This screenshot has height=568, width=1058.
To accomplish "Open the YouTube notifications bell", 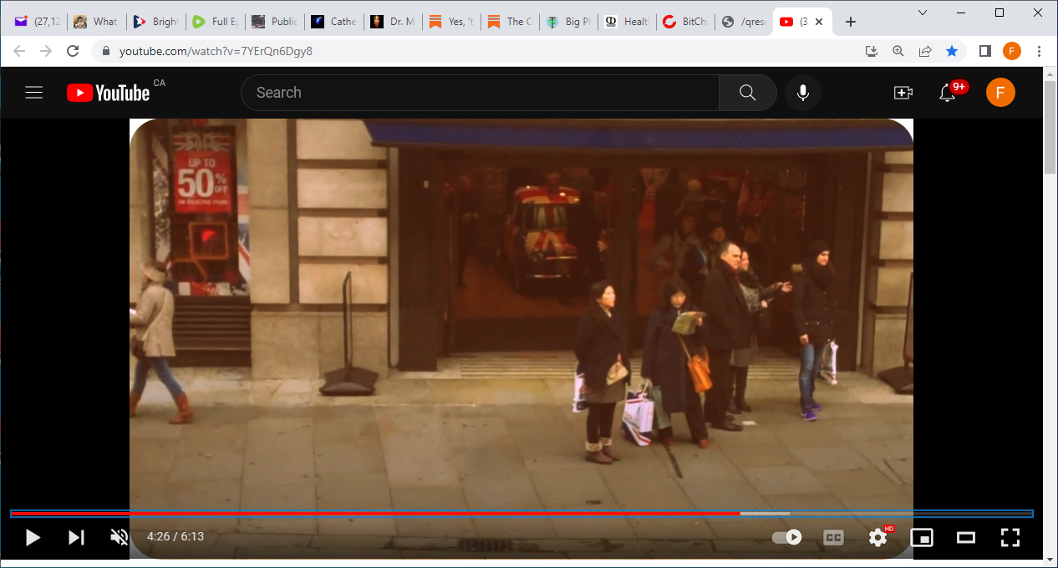I will coord(948,93).
